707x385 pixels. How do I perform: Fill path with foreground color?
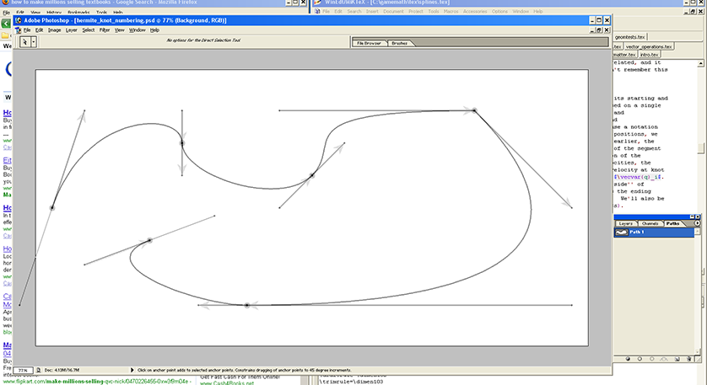click(628, 359)
